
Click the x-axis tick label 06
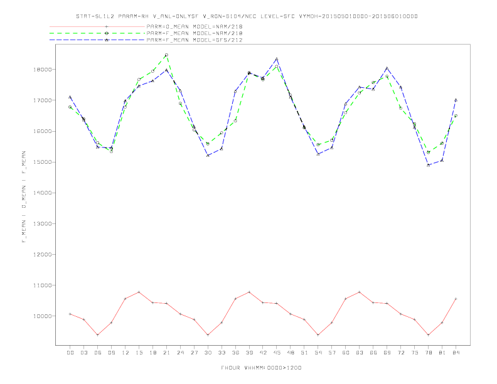click(x=98, y=353)
